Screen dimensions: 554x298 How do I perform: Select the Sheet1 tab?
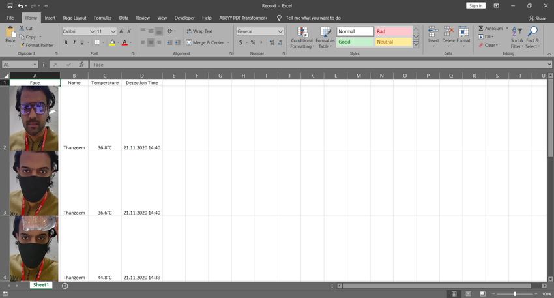[x=41, y=285]
